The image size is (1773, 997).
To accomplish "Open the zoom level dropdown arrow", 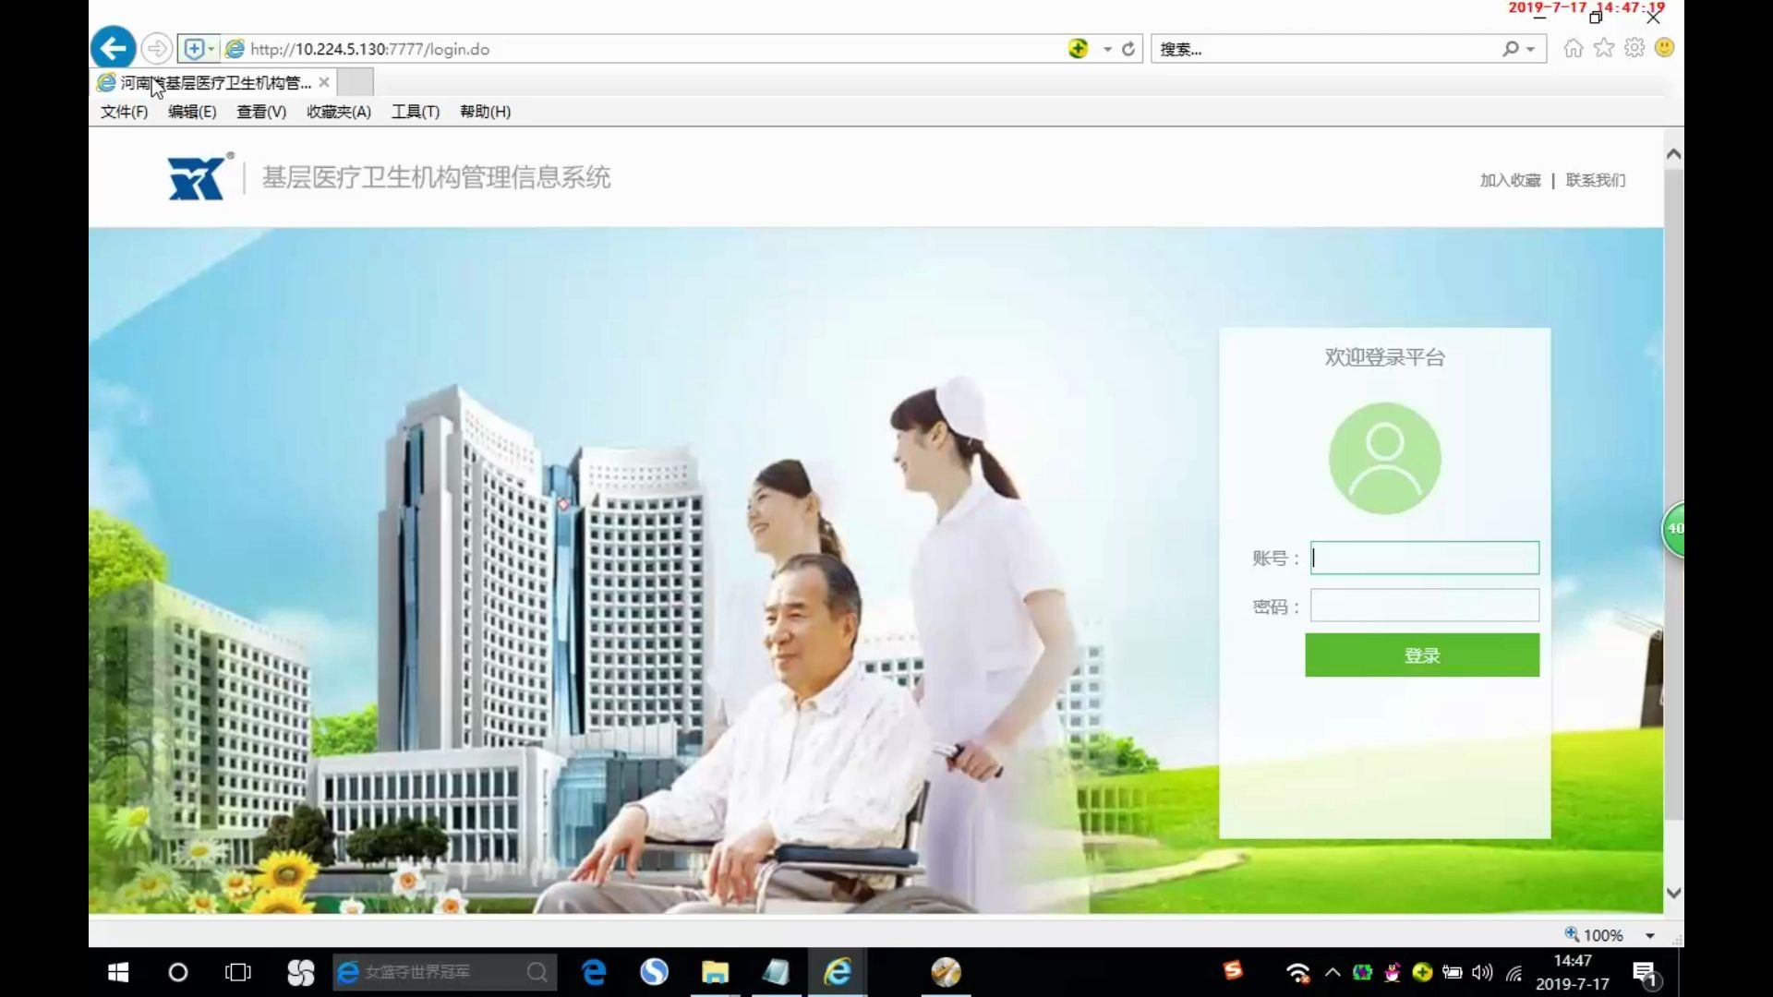I will [1650, 936].
